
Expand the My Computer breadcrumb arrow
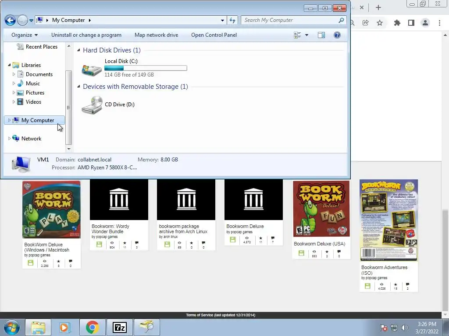[89, 20]
